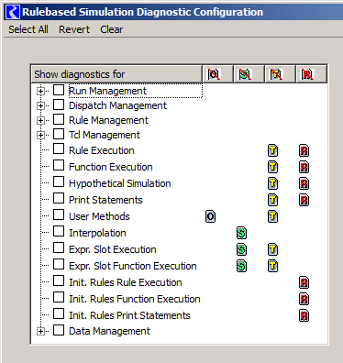Click the S icon in Expr. Slot Execution row
The height and width of the screenshot is (363, 343).
[241, 249]
